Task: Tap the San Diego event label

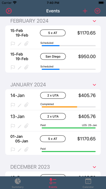Action: click(53, 56)
